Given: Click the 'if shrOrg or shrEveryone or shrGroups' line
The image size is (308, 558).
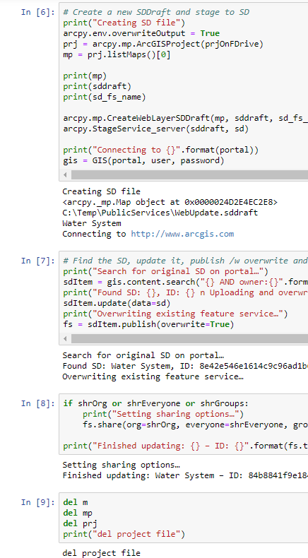Looking at the screenshot, I should coord(156,403).
